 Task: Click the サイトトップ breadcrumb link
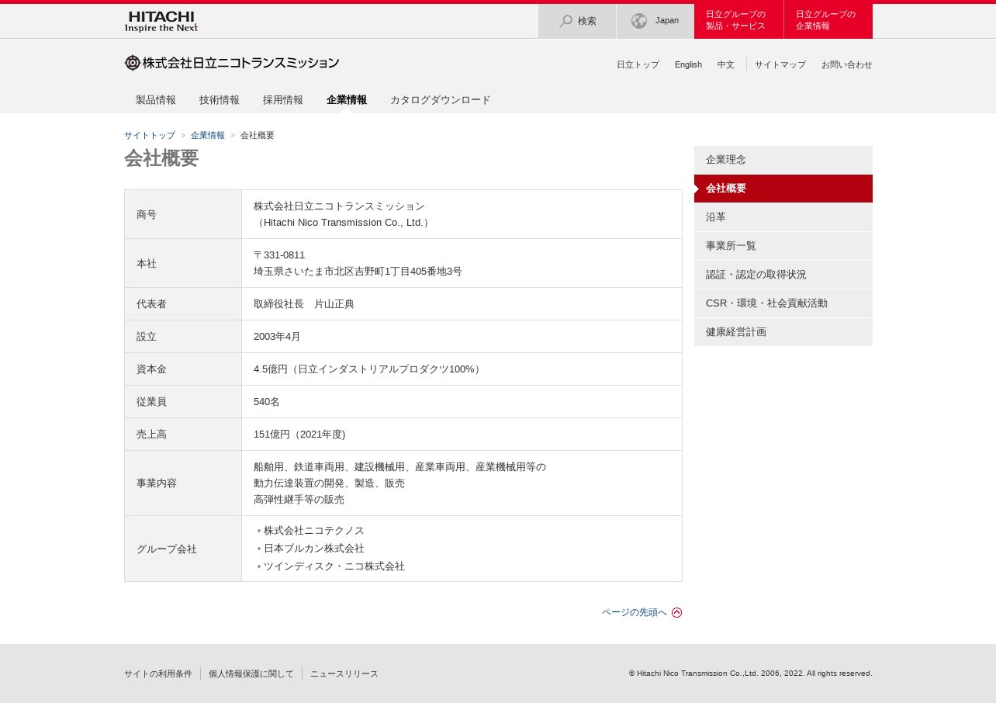150,136
